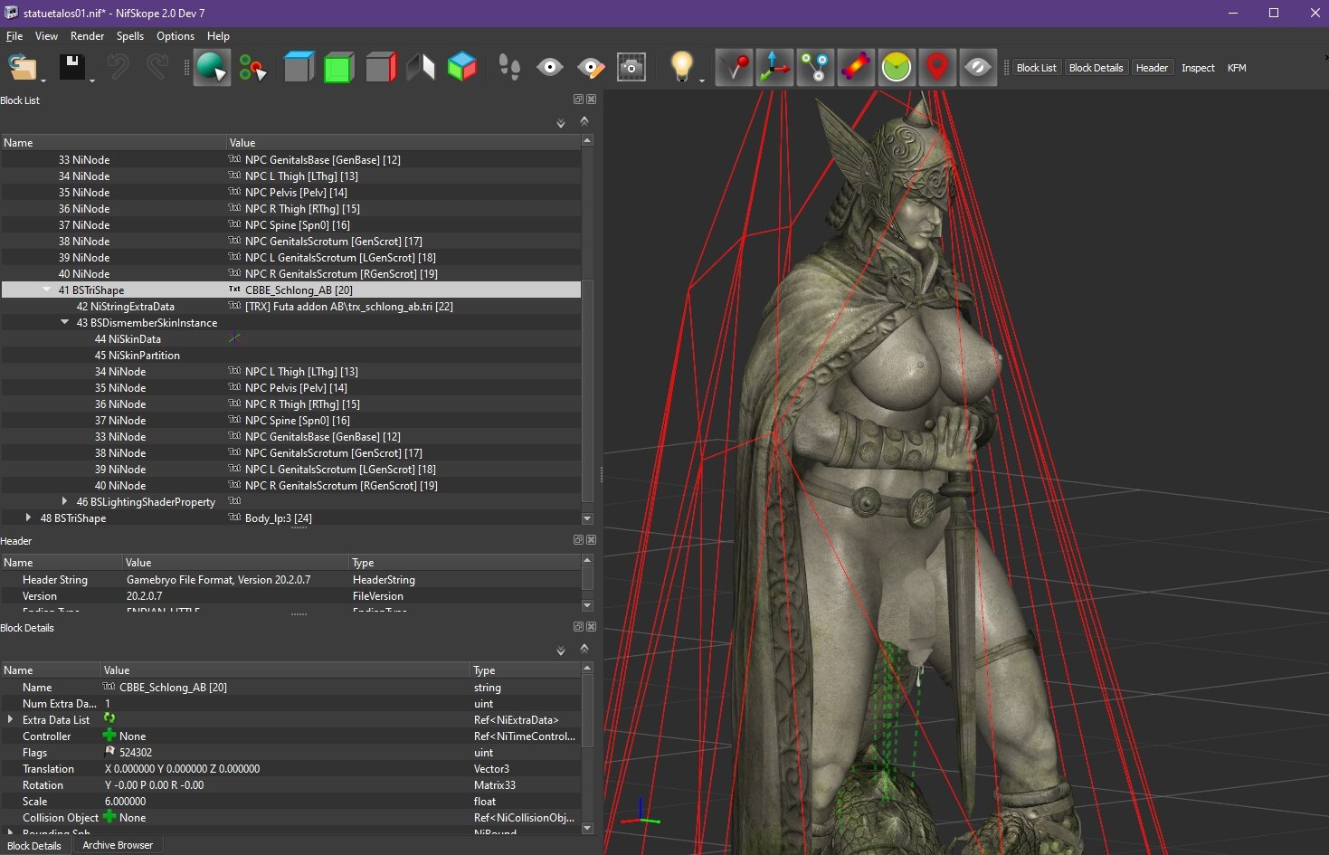This screenshot has height=855, width=1329.
Task: Click the Extra Data List refresh icon
Action: coord(109,718)
